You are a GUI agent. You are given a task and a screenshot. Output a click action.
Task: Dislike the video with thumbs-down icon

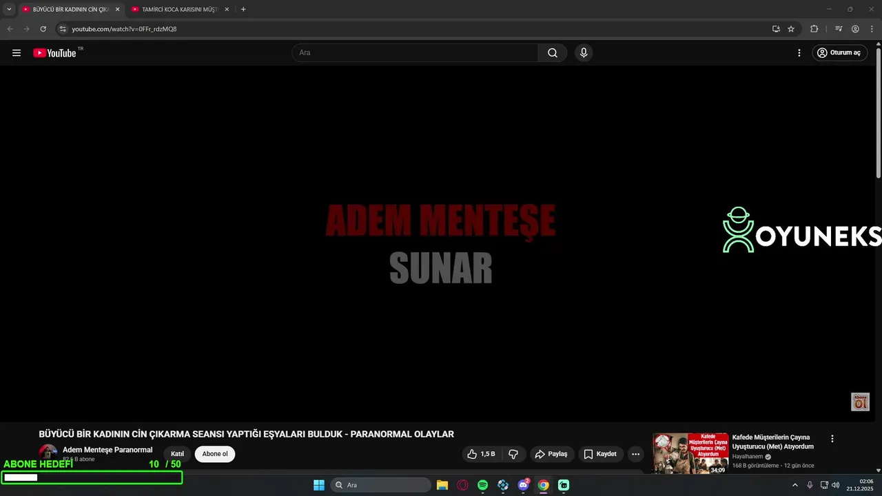513,454
